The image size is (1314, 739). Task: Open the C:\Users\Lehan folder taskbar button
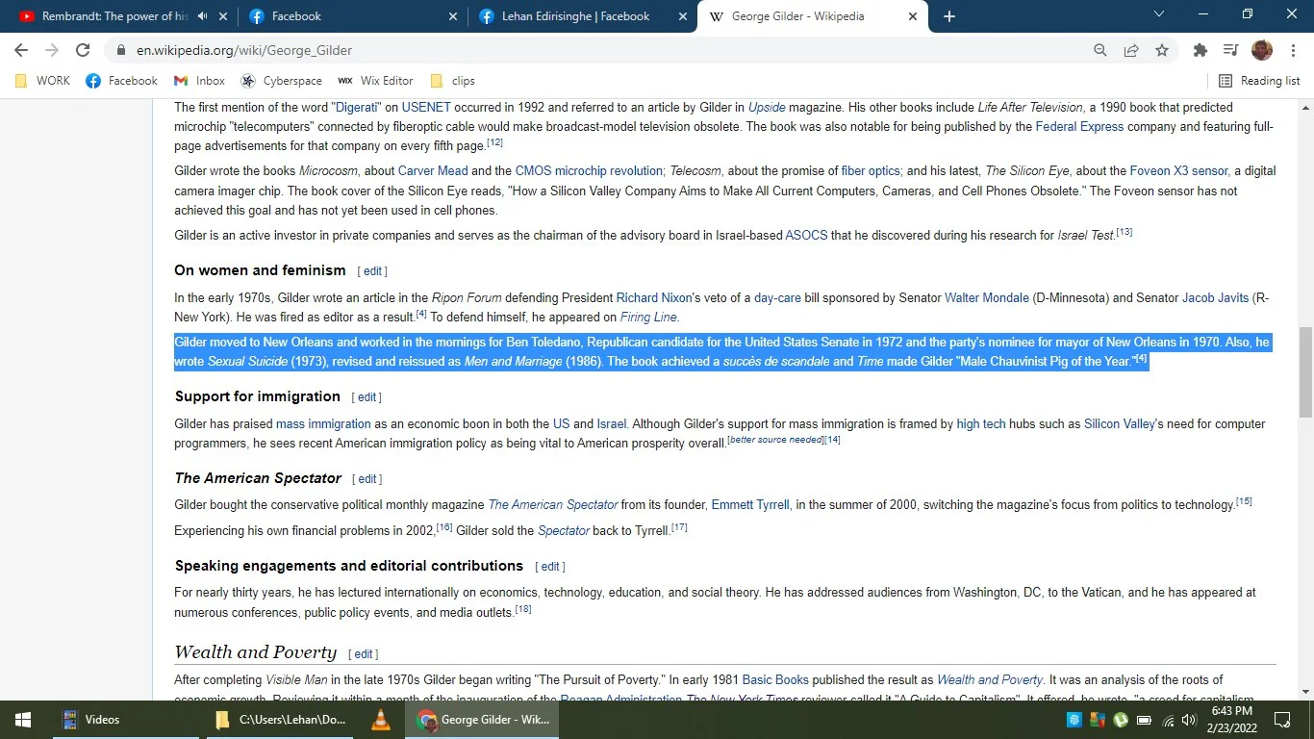(x=282, y=720)
